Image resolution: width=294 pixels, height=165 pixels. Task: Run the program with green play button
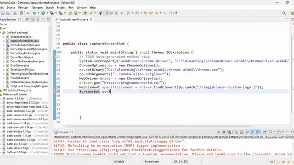pos(43,13)
